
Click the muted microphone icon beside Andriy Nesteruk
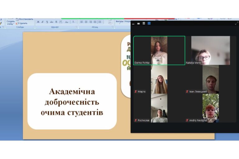[187, 121]
